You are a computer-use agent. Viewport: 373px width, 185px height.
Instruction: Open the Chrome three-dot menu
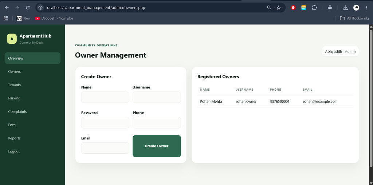pos(366,8)
